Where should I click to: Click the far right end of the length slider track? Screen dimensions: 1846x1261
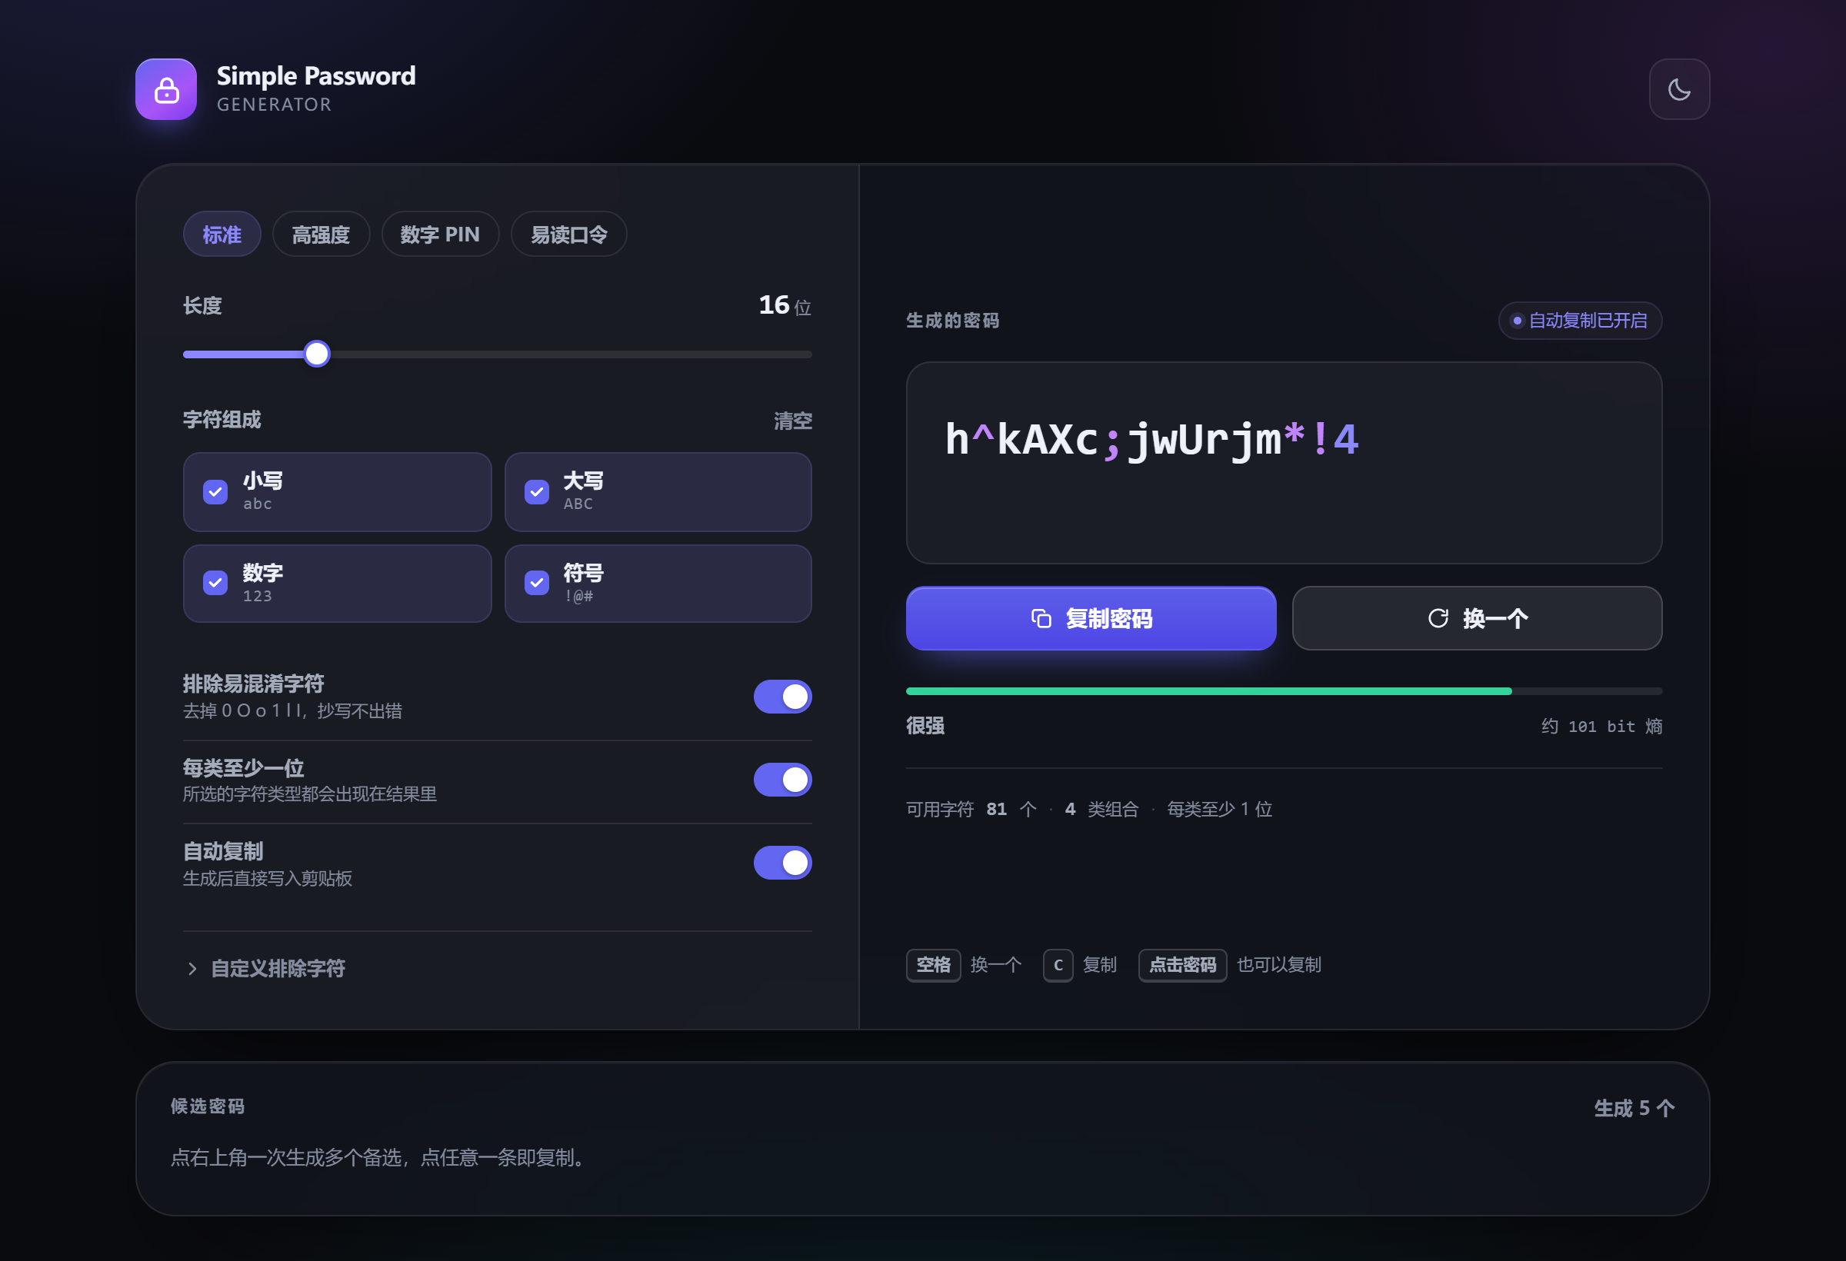click(x=810, y=354)
